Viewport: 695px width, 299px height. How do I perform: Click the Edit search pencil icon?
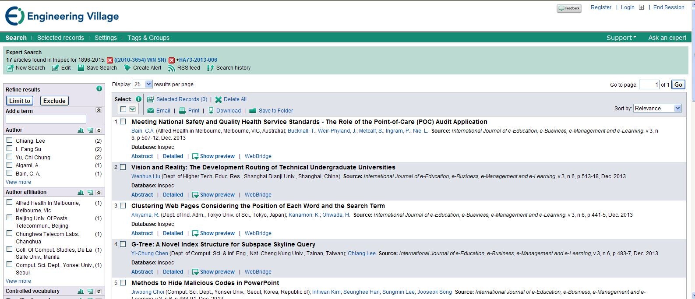tap(55, 68)
